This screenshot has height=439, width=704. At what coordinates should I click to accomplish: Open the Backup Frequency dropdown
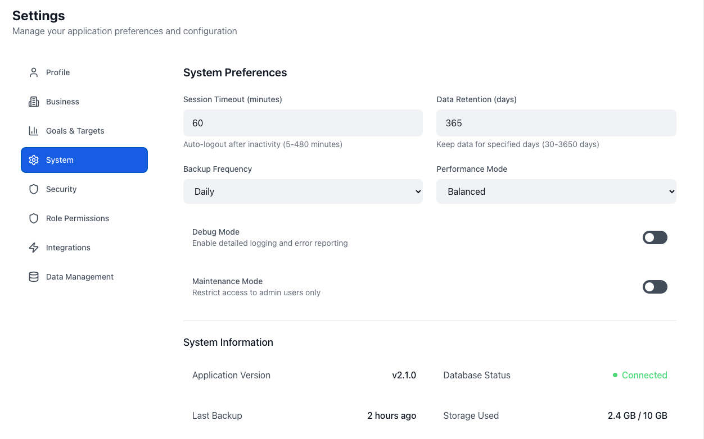[303, 191]
